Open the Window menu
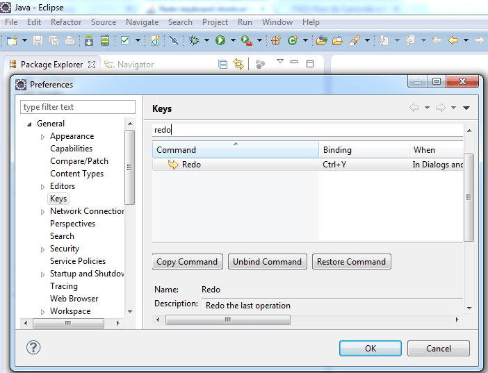The height and width of the screenshot is (373, 488). pyautogui.click(x=277, y=22)
